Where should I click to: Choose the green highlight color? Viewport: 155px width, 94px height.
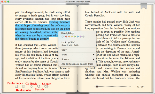point(75,37)
